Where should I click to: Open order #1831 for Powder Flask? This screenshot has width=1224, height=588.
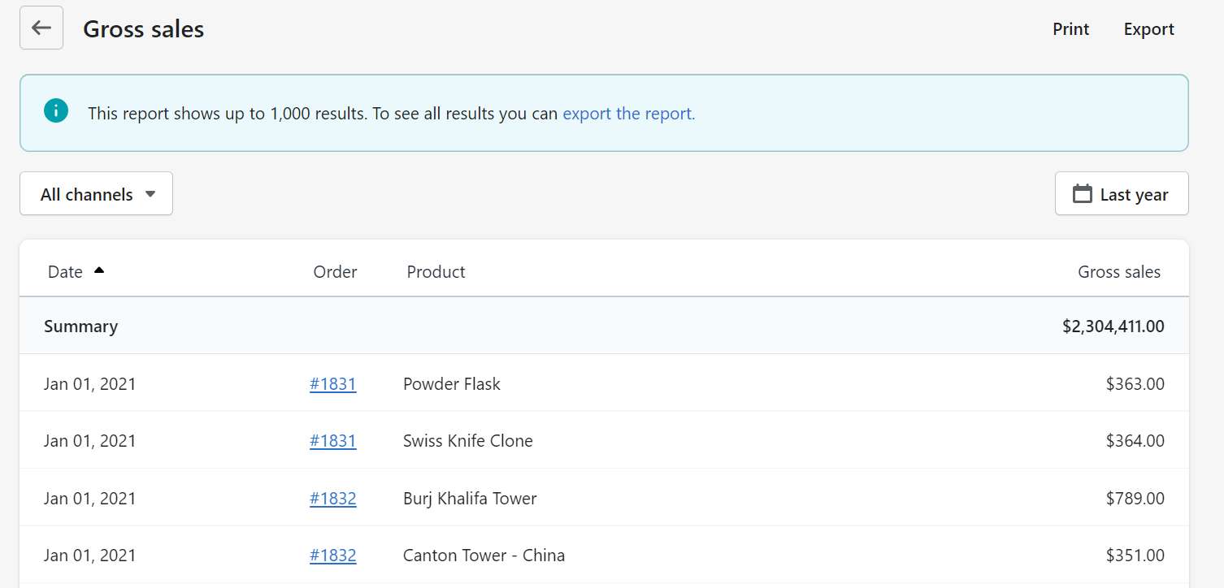click(332, 384)
